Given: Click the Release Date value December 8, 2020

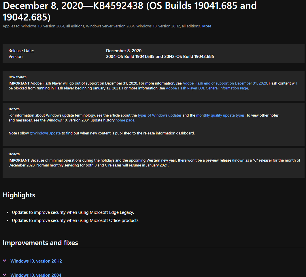Looking at the screenshot, I should [124, 51].
